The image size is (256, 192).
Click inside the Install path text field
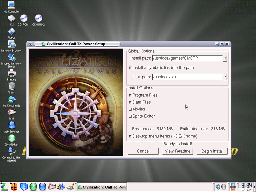point(187,58)
